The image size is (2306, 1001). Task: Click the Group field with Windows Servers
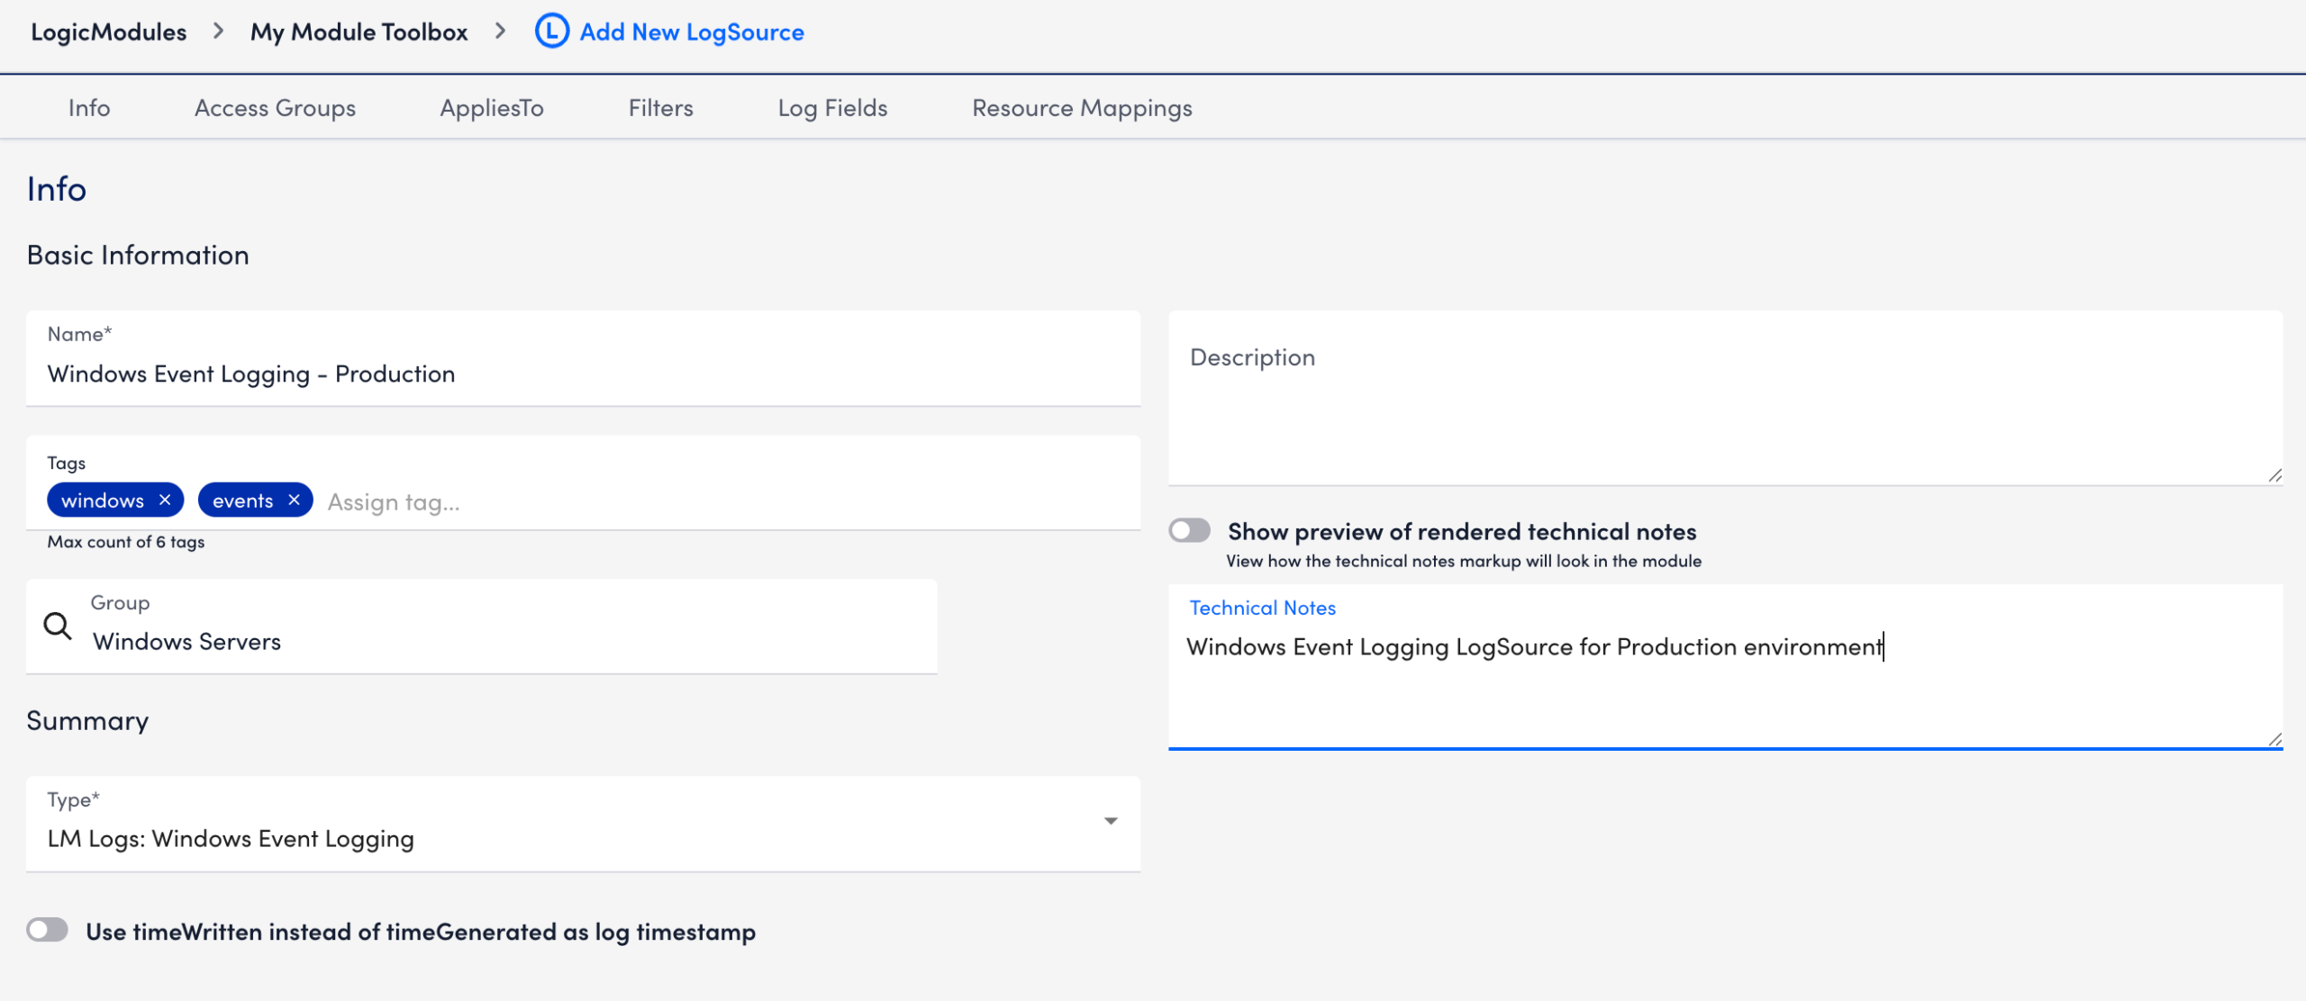[482, 626]
